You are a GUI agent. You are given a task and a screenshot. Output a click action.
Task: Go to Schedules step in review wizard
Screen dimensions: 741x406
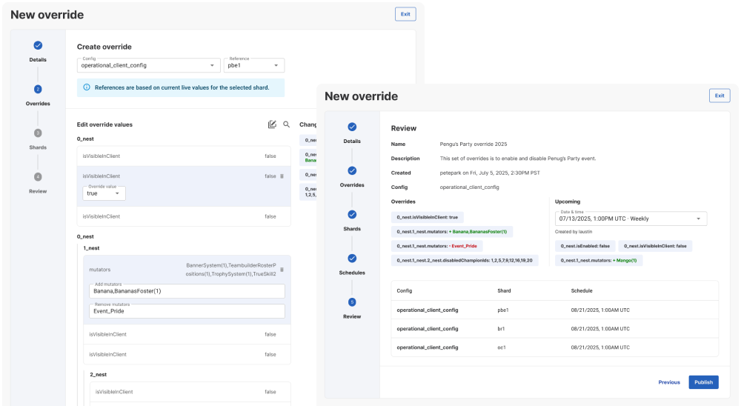[352, 258]
